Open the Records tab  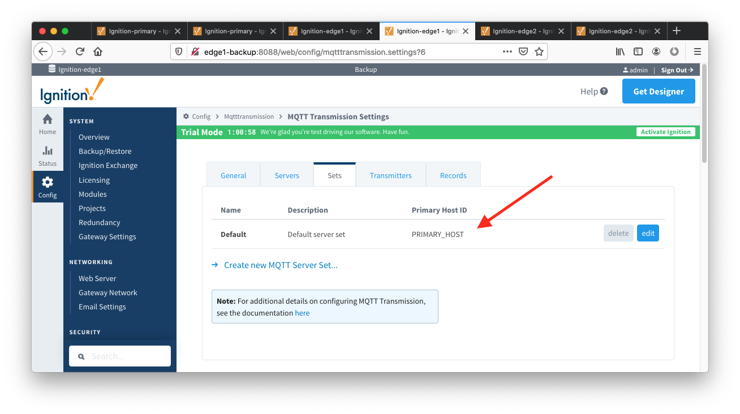coord(453,175)
